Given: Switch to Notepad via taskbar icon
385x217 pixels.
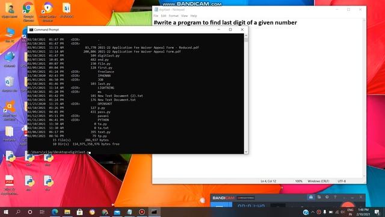Looking at the screenshot, I should 129,212.
